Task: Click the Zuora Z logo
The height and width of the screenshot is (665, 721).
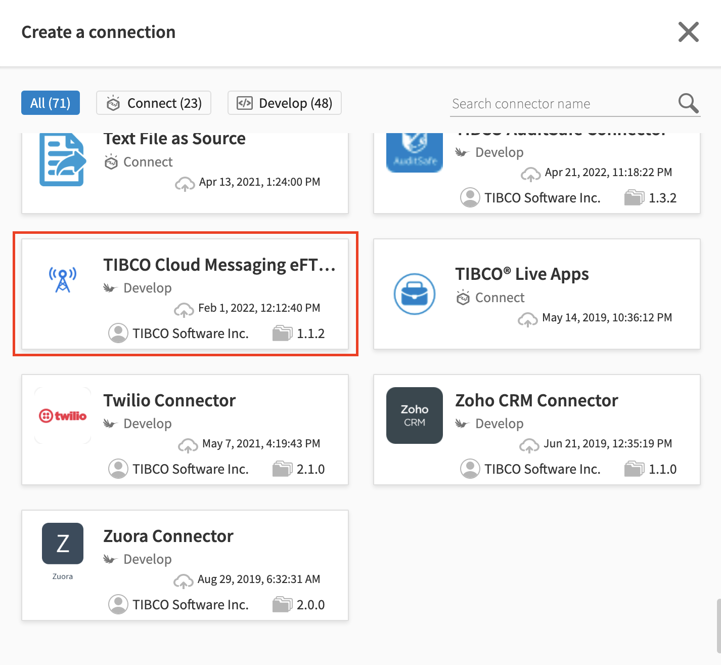Action: pyautogui.click(x=63, y=544)
